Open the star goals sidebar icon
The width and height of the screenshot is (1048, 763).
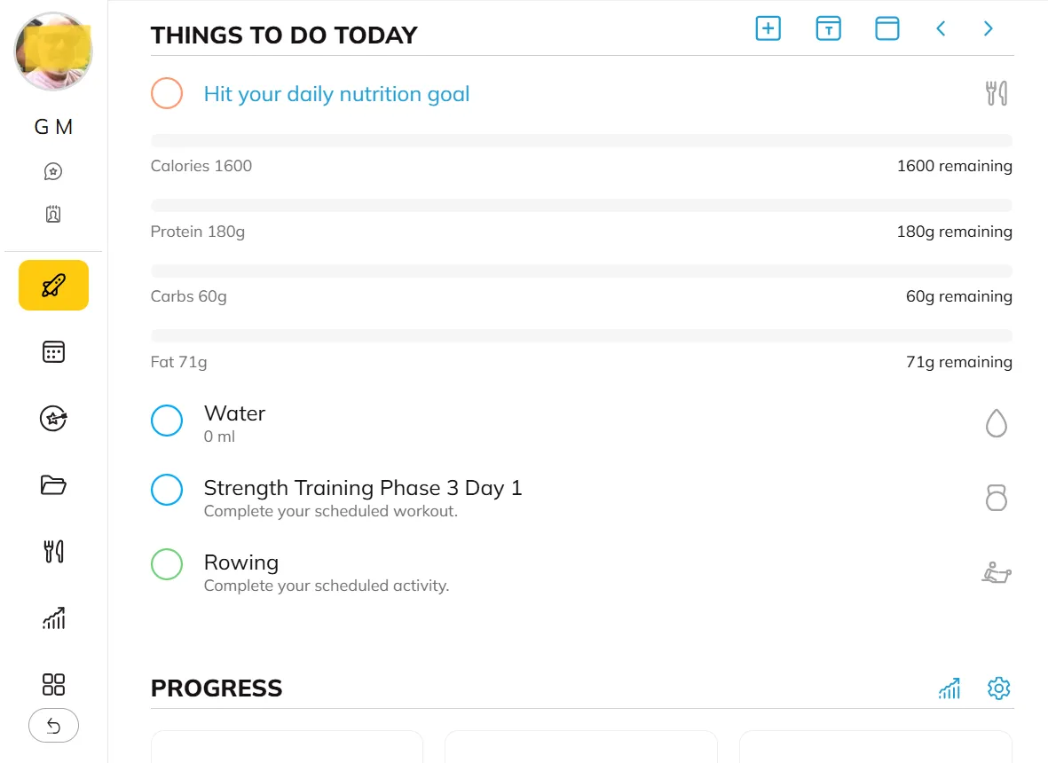coord(53,418)
